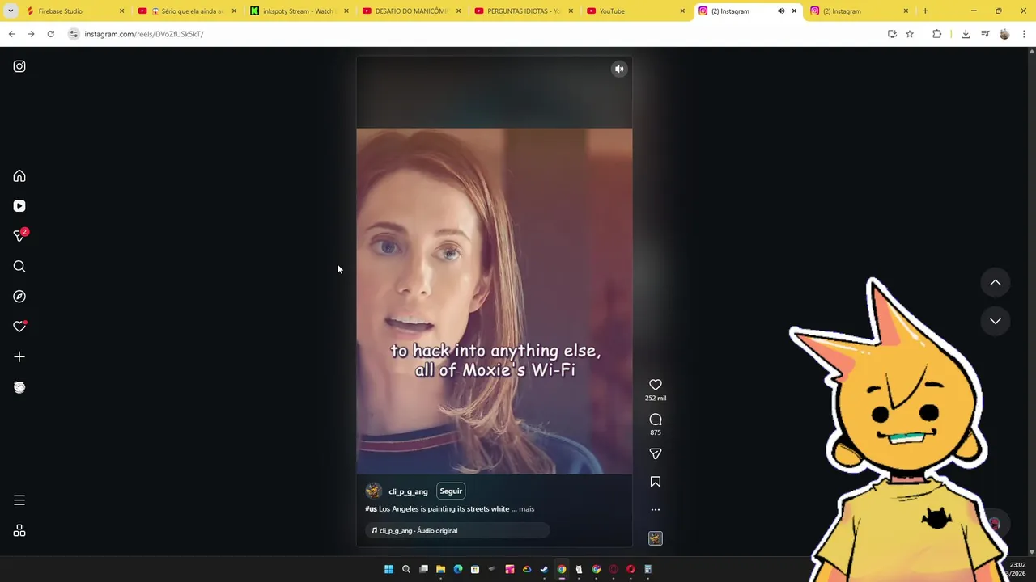
Task: Create a new post with the plus icon
Action: point(19,356)
